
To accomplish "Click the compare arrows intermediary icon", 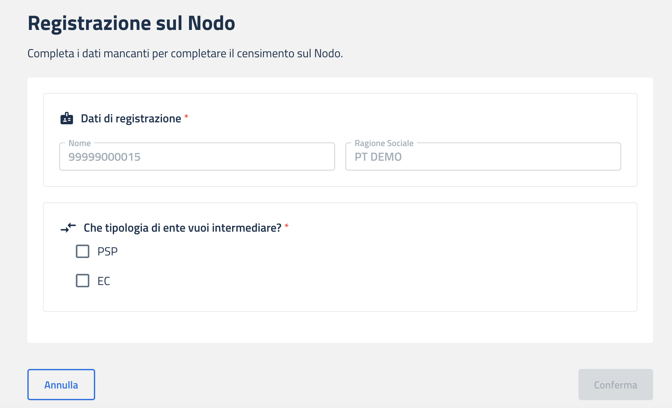I will [x=68, y=228].
